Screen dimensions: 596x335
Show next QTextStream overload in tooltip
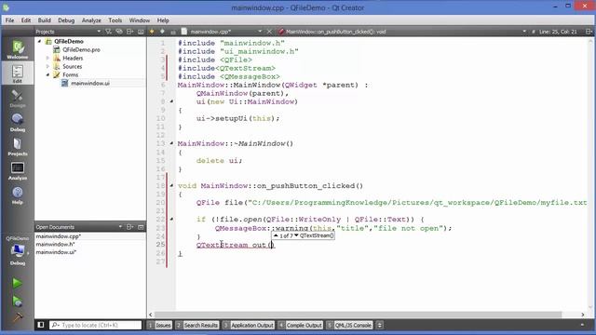296,235
